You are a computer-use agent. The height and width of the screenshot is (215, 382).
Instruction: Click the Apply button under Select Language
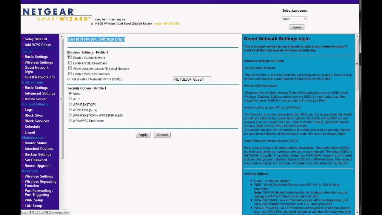pyautogui.click(x=297, y=27)
